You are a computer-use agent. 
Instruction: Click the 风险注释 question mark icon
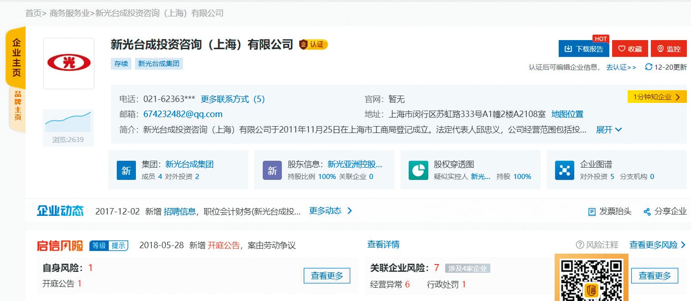[x=580, y=245]
